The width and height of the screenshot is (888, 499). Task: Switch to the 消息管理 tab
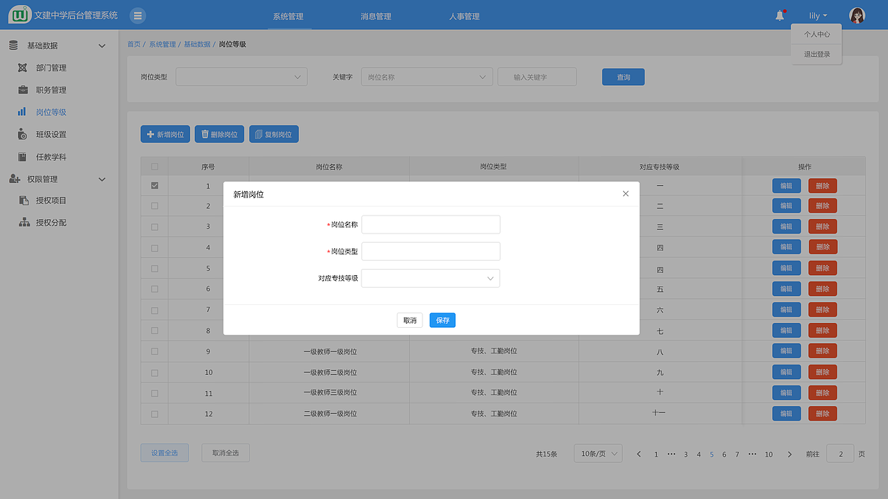375,15
